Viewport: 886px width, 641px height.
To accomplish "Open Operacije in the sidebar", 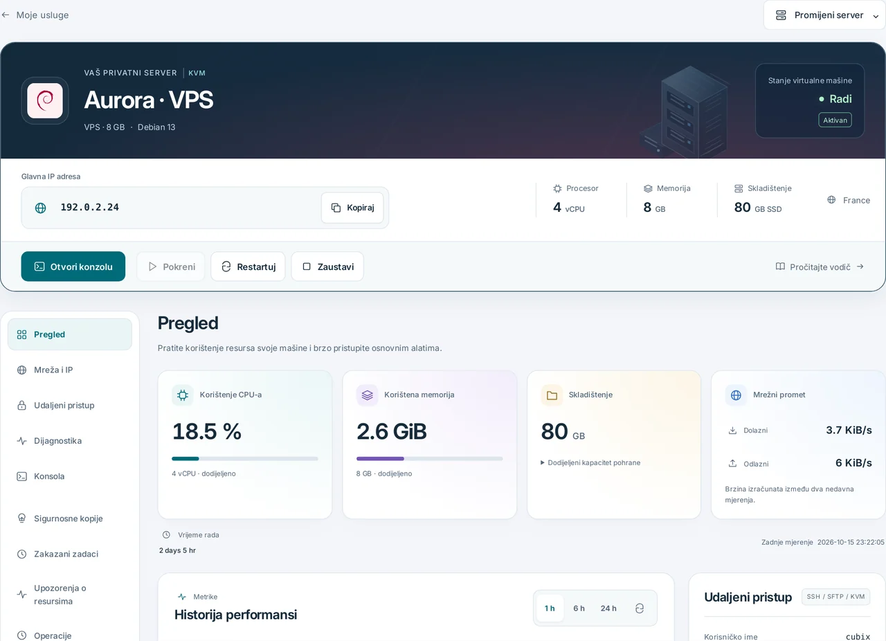I will coord(70,635).
